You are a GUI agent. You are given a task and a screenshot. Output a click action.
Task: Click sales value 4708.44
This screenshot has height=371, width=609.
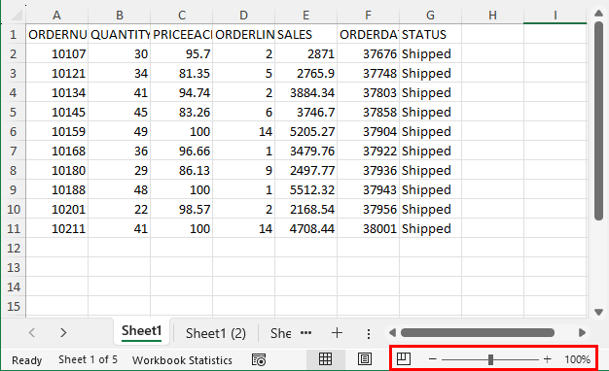coord(305,229)
